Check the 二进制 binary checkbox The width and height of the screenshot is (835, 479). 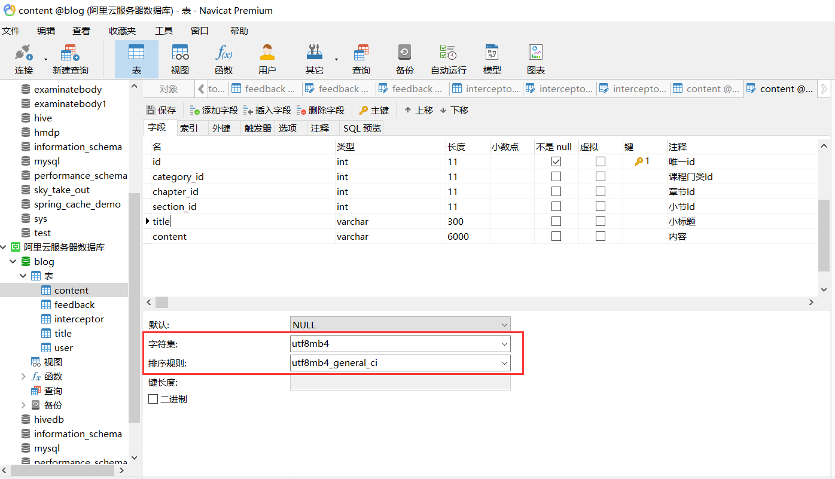[153, 399]
